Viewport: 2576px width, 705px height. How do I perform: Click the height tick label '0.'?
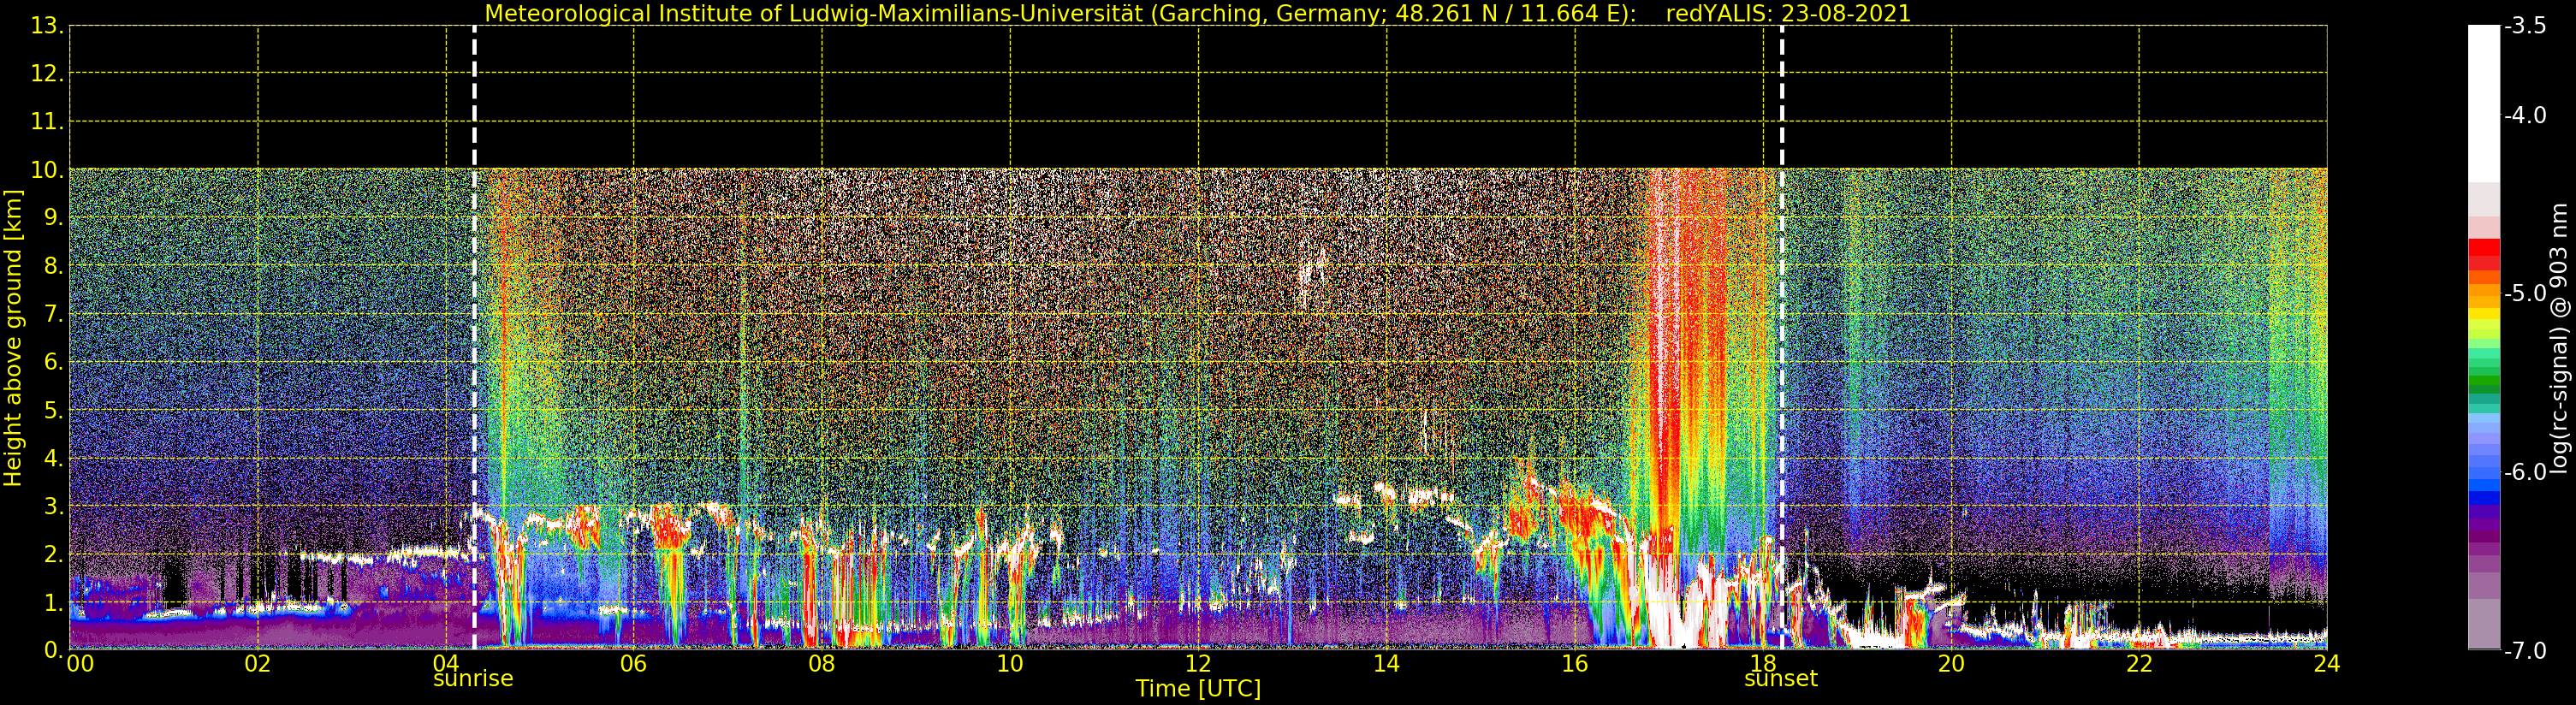(x=54, y=650)
